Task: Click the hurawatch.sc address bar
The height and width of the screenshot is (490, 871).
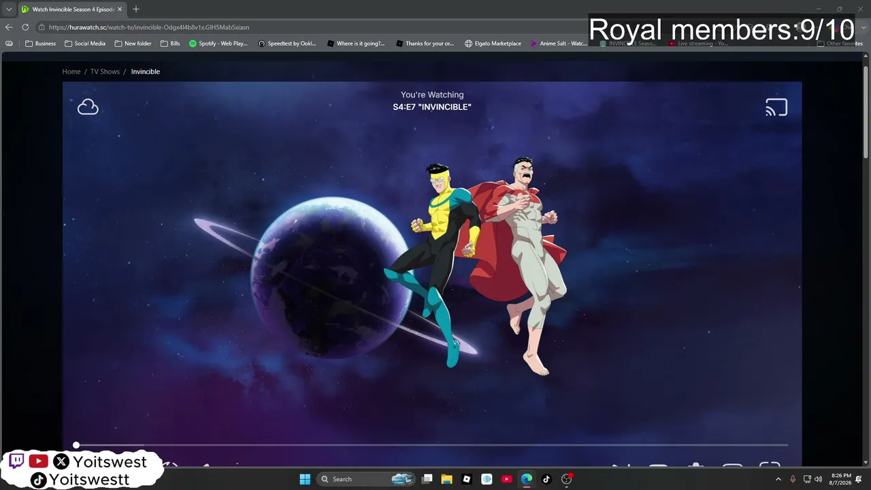Action: (313, 27)
